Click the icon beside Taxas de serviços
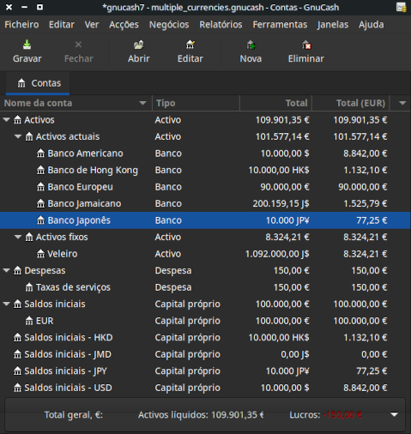This screenshot has height=434, width=411. pos(29,287)
